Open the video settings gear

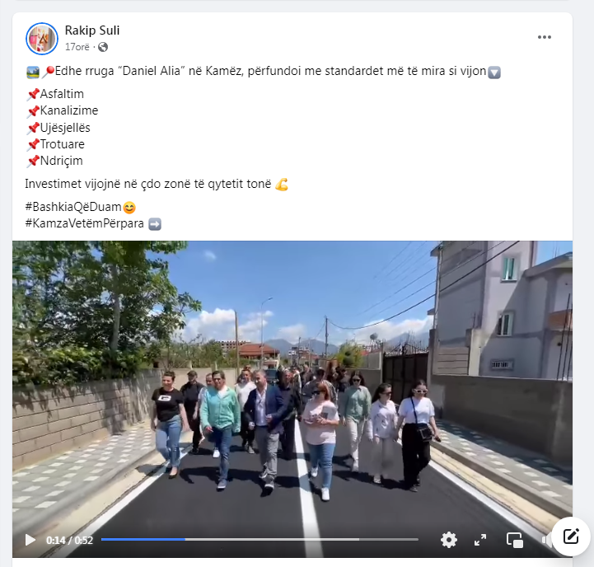point(449,540)
